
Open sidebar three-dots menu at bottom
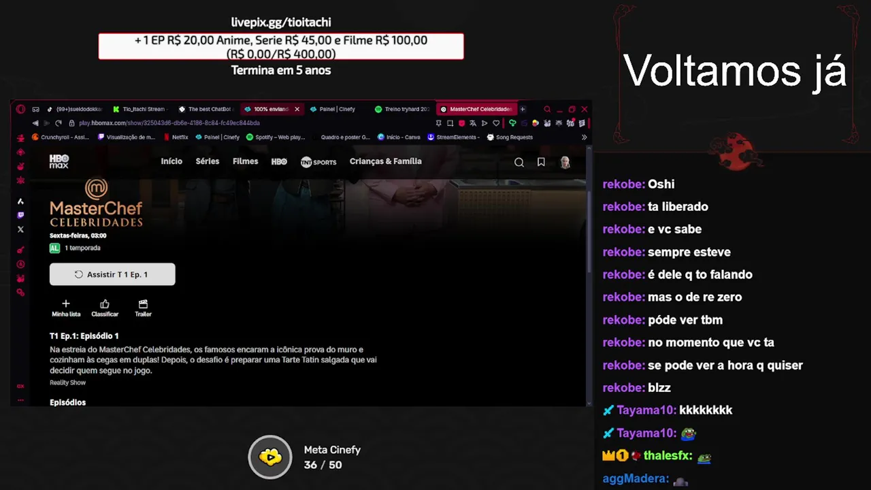[x=20, y=399]
